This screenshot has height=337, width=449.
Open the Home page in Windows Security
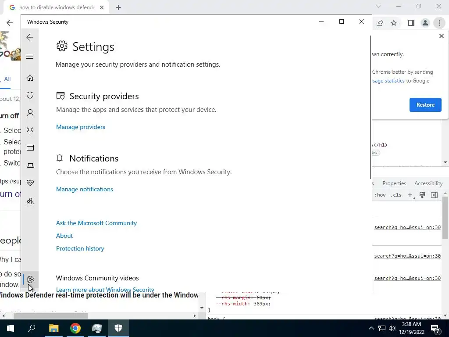tap(30, 78)
